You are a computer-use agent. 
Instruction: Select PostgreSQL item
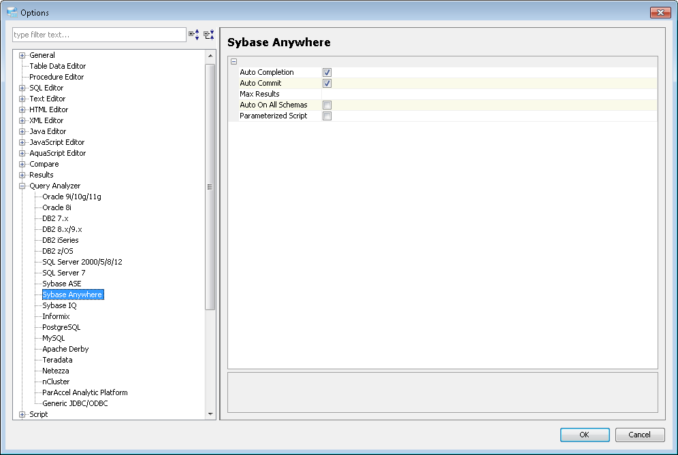coord(61,327)
